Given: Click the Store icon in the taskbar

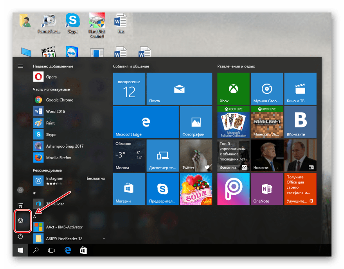Looking at the screenshot, I should [83, 250].
